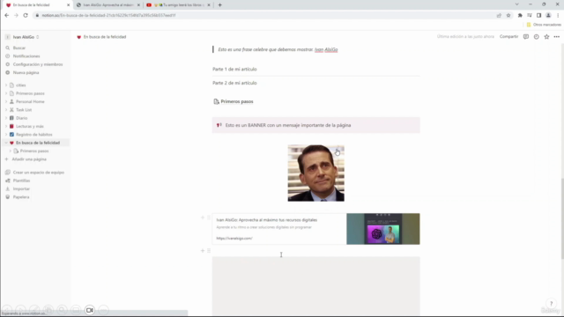This screenshot has height=317, width=564.
Task: Open Registro de hábitos page
Action: point(33,135)
